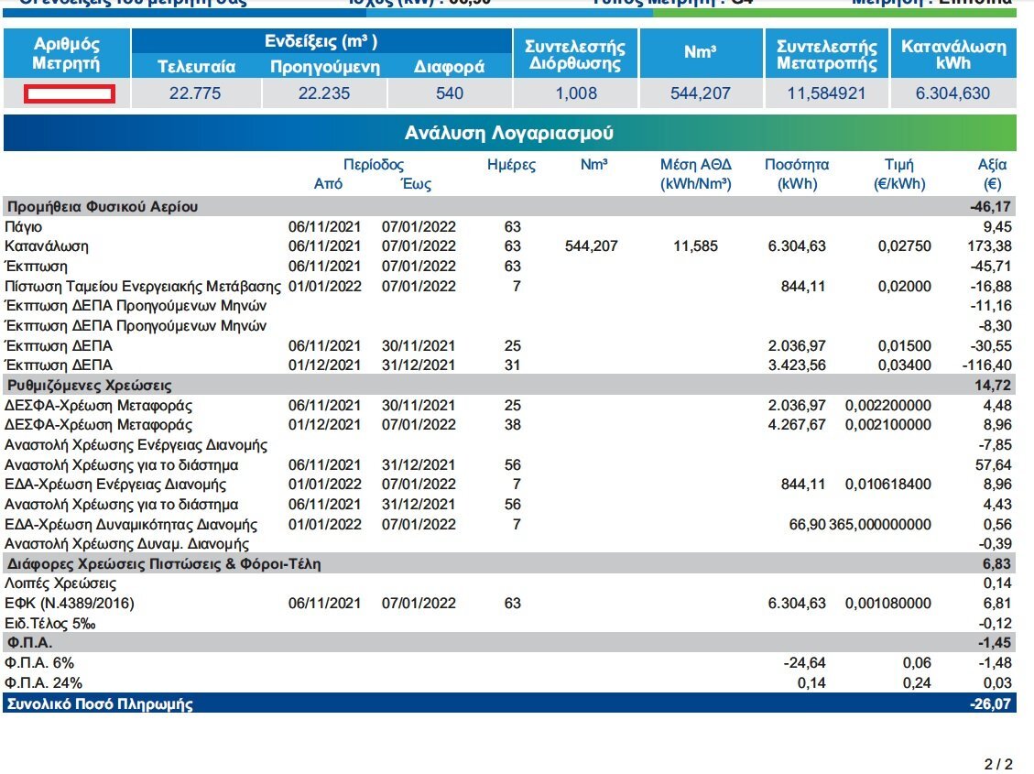
Task: Click the page indicator '2 / 2'
Action: tap(997, 763)
